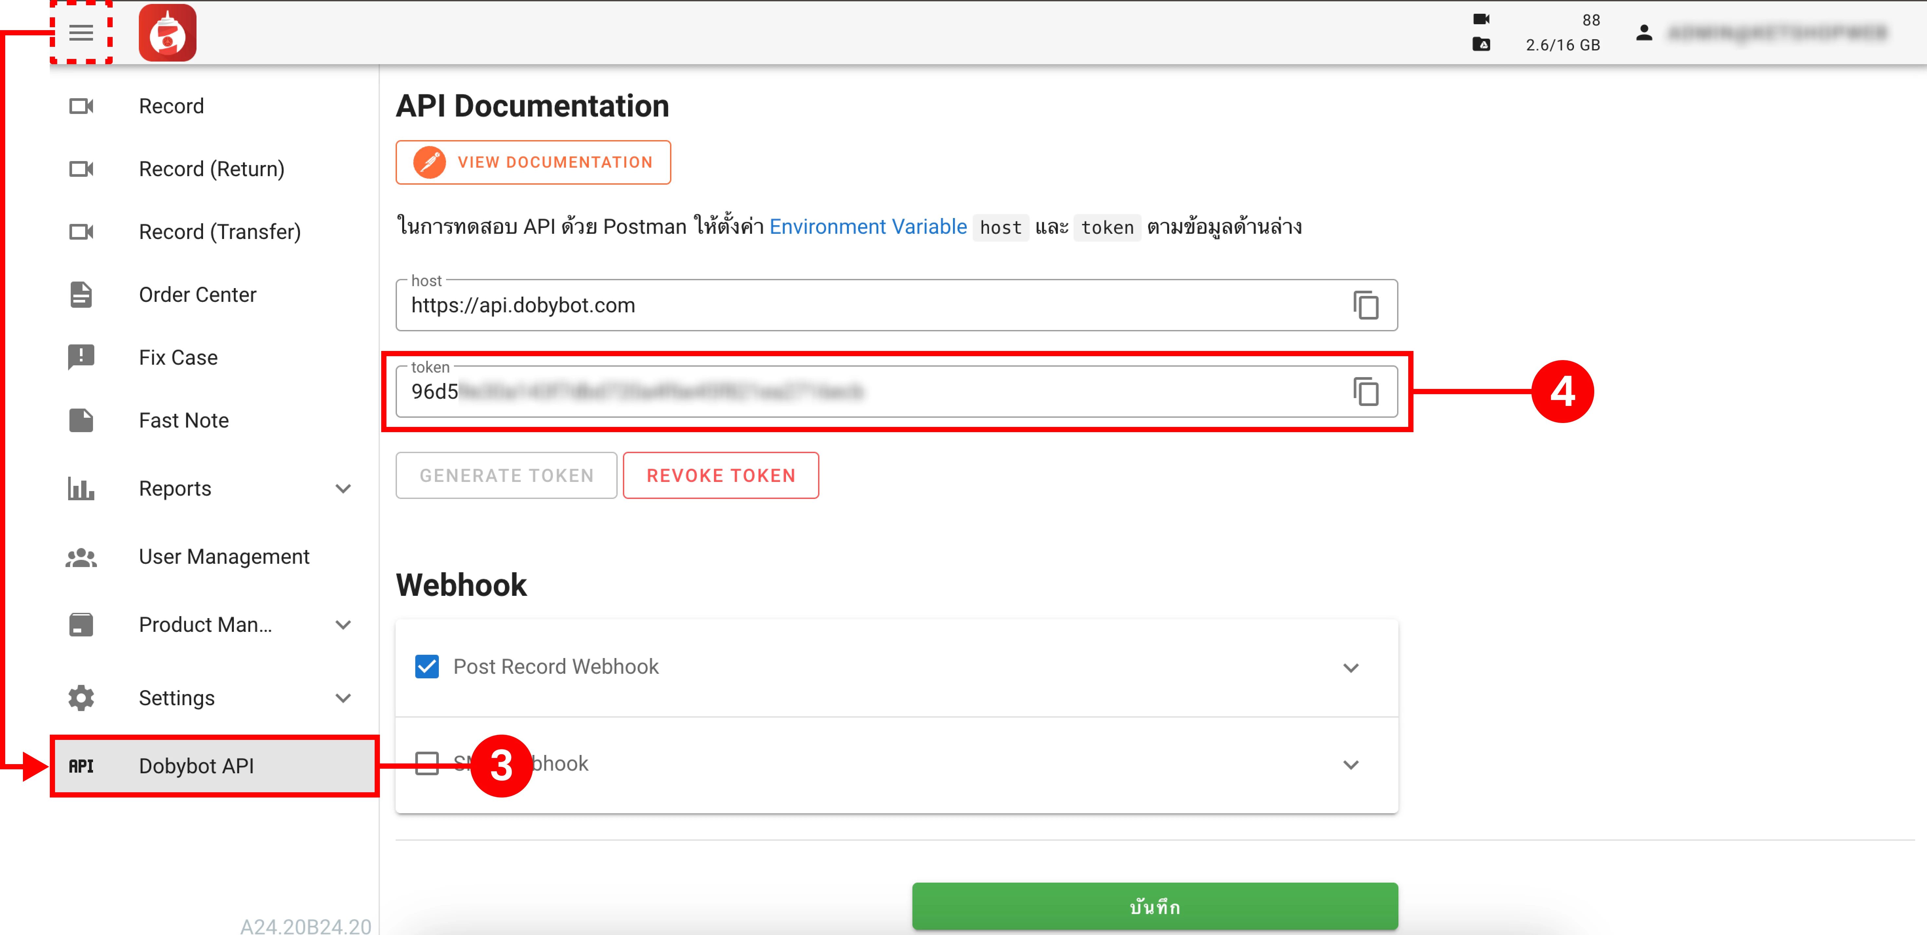Expand the Post Record Webhook panel
The height and width of the screenshot is (935, 1927).
tap(1350, 667)
